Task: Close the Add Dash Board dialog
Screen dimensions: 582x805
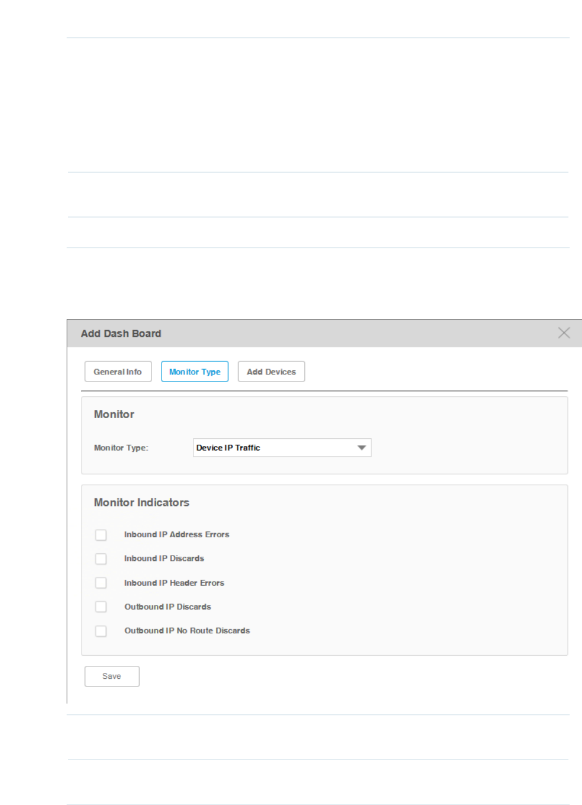Action: click(564, 333)
